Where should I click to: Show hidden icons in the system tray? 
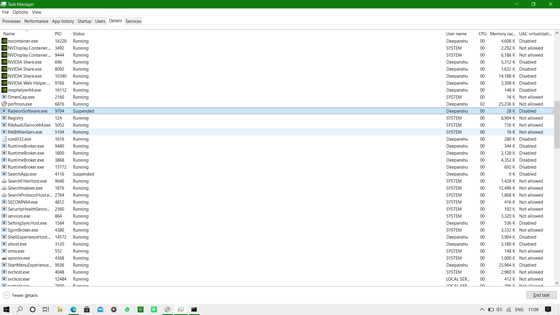[482, 309]
